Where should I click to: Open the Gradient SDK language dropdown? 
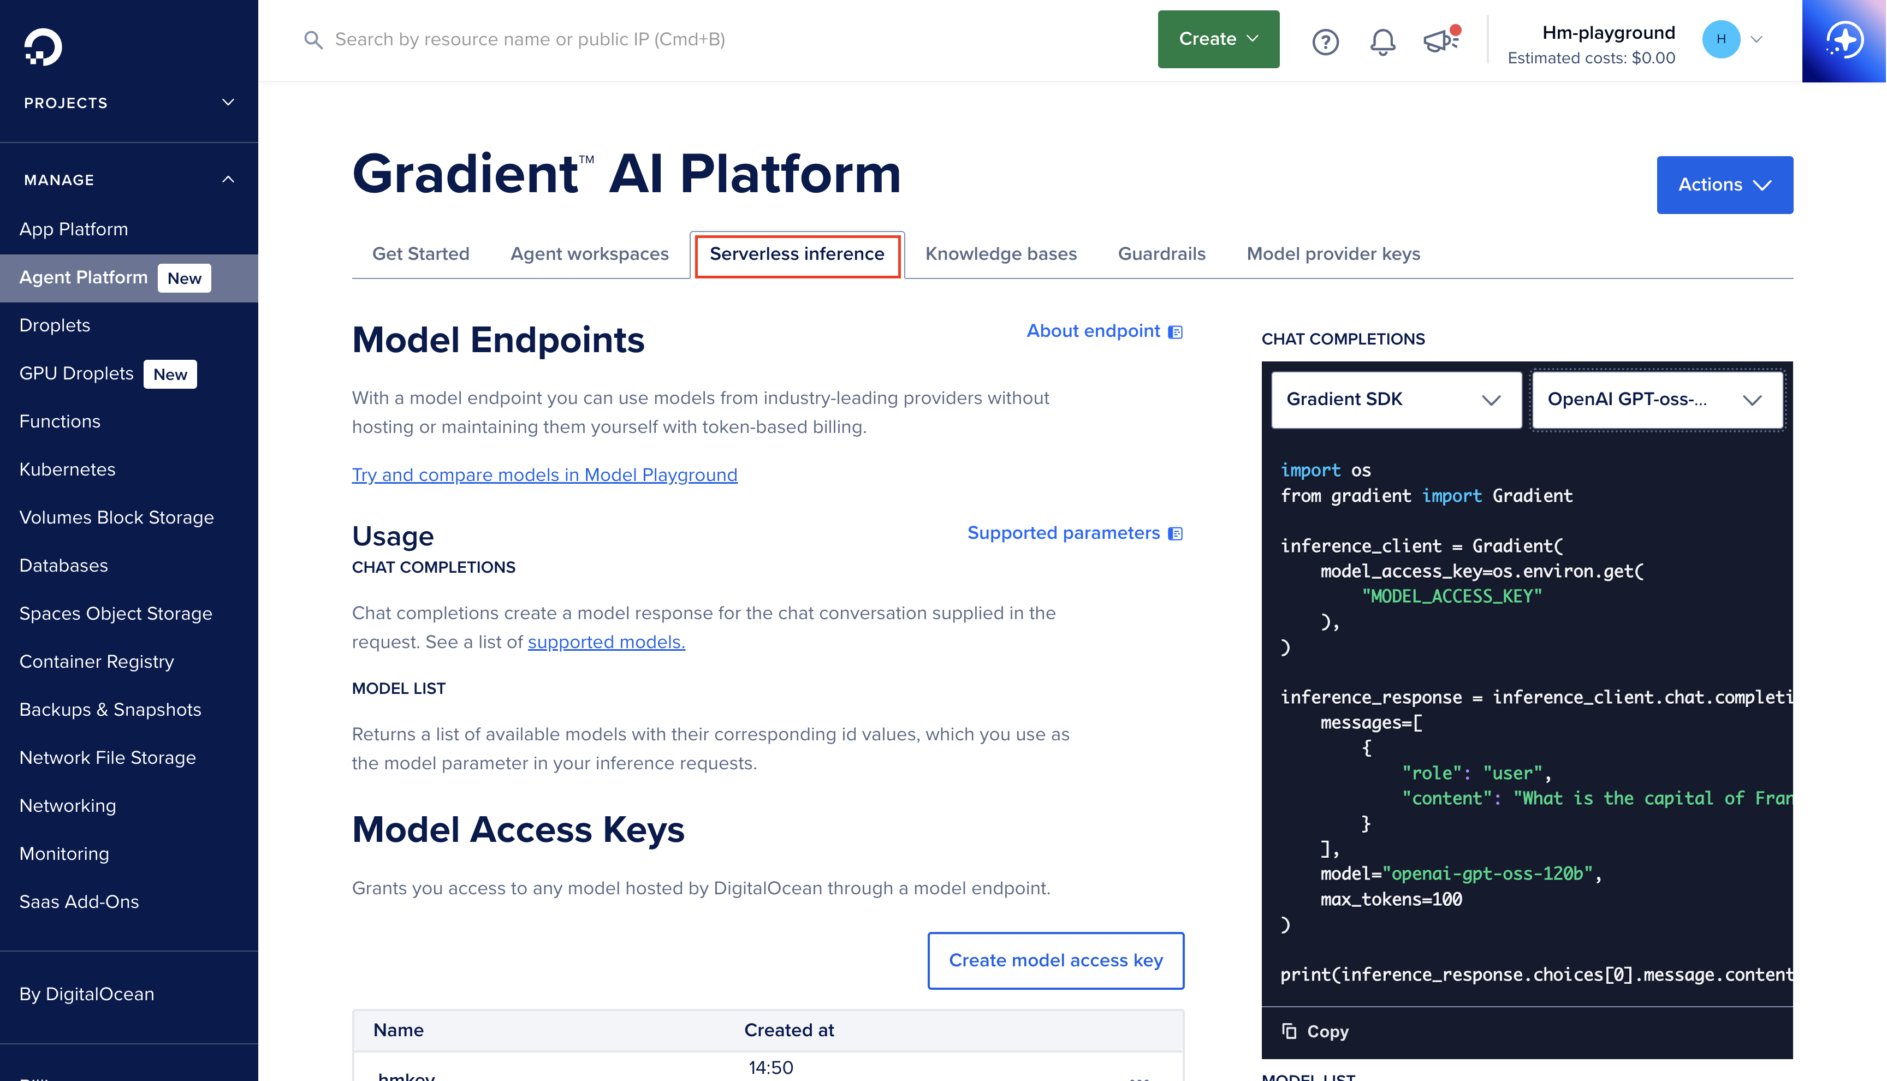[x=1396, y=400]
